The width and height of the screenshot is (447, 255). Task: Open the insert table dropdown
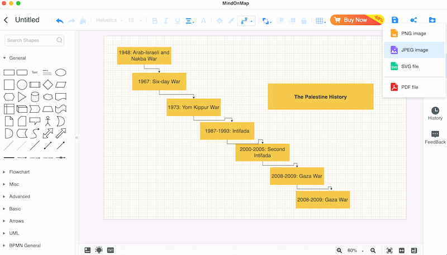click(321, 21)
